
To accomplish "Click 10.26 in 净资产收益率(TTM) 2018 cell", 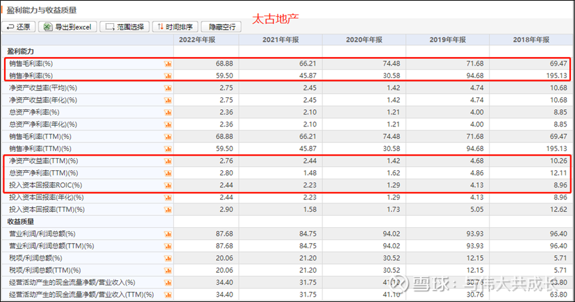I will [558, 161].
